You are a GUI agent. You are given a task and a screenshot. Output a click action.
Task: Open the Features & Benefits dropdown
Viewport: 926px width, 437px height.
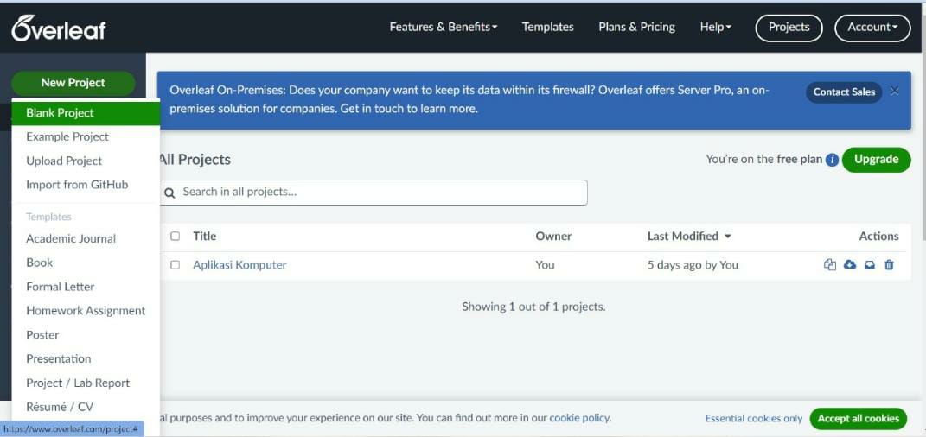443,27
